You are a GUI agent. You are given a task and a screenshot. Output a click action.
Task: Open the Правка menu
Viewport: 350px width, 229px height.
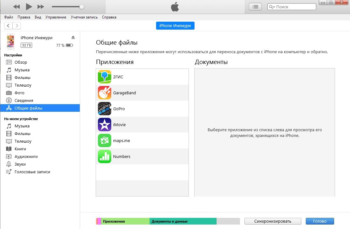click(24, 17)
